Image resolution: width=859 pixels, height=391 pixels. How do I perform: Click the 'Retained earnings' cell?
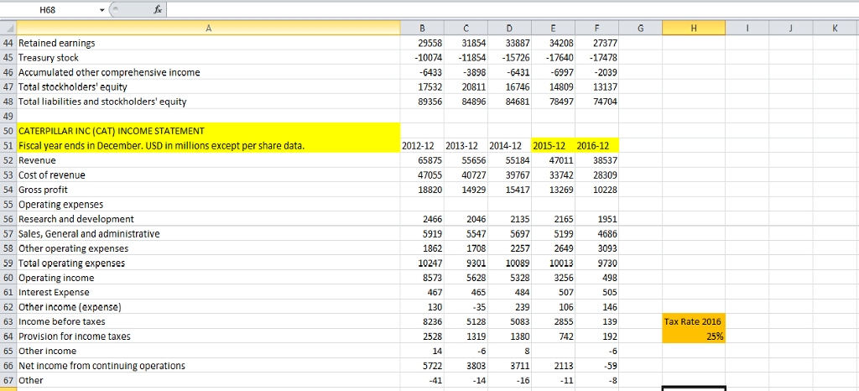tap(208, 43)
